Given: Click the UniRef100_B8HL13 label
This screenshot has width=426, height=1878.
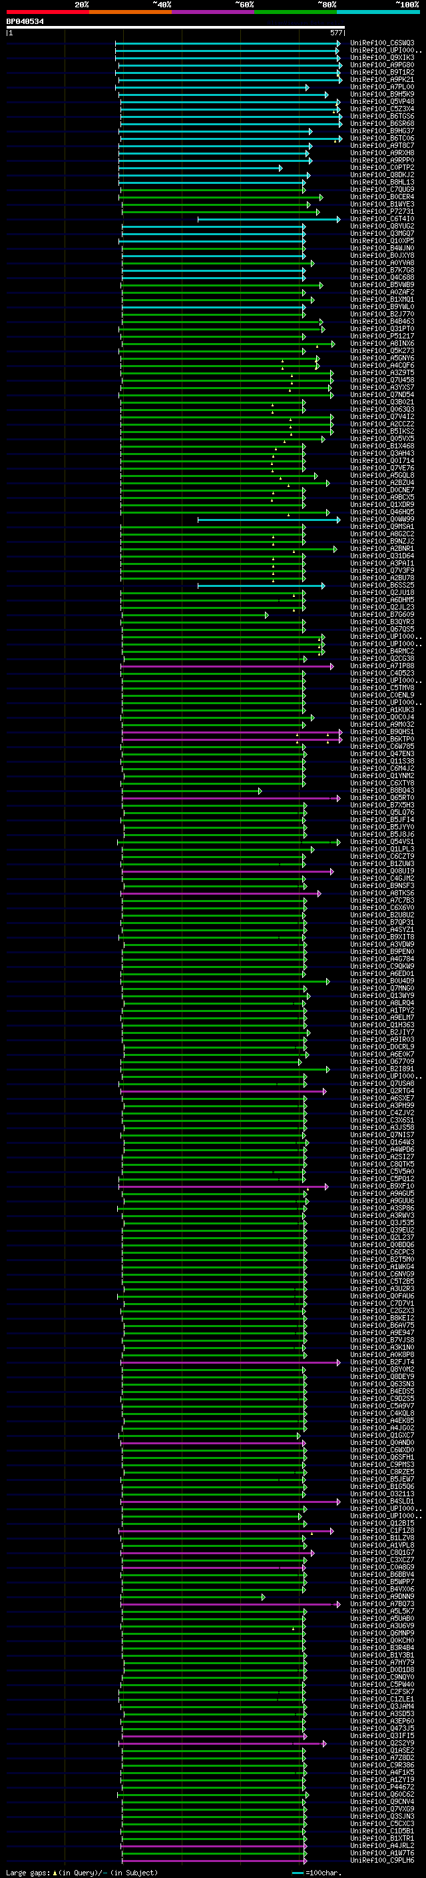Looking at the screenshot, I should (382, 183).
